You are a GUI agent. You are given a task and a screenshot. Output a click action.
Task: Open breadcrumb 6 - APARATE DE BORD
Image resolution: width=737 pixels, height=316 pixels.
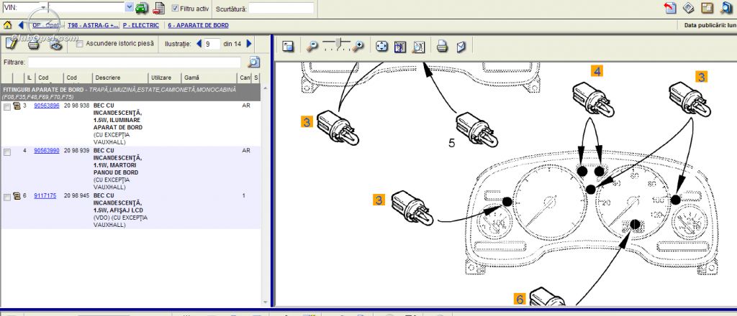coord(199,25)
